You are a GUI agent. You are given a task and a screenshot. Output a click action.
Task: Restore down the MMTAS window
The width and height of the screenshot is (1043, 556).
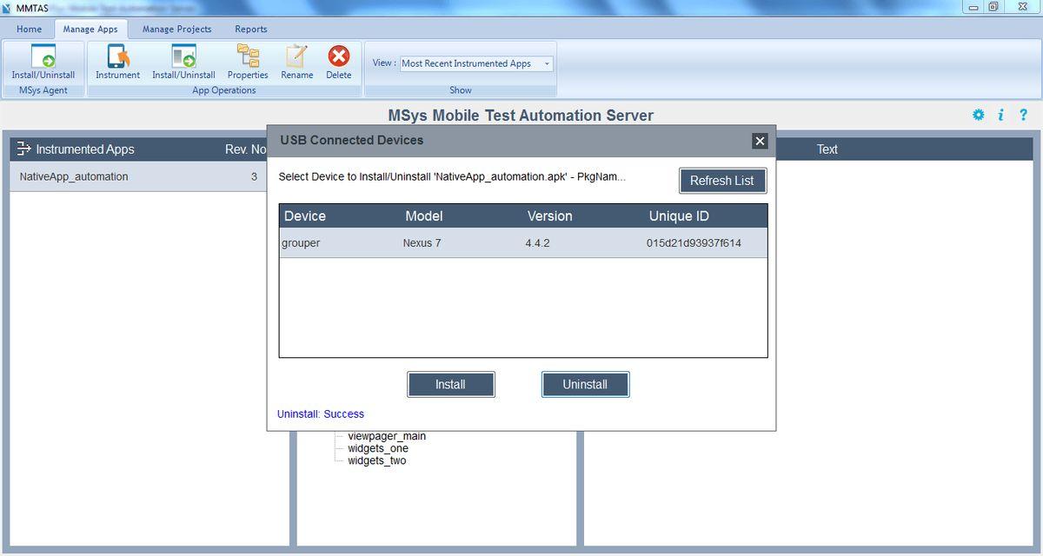point(993,7)
